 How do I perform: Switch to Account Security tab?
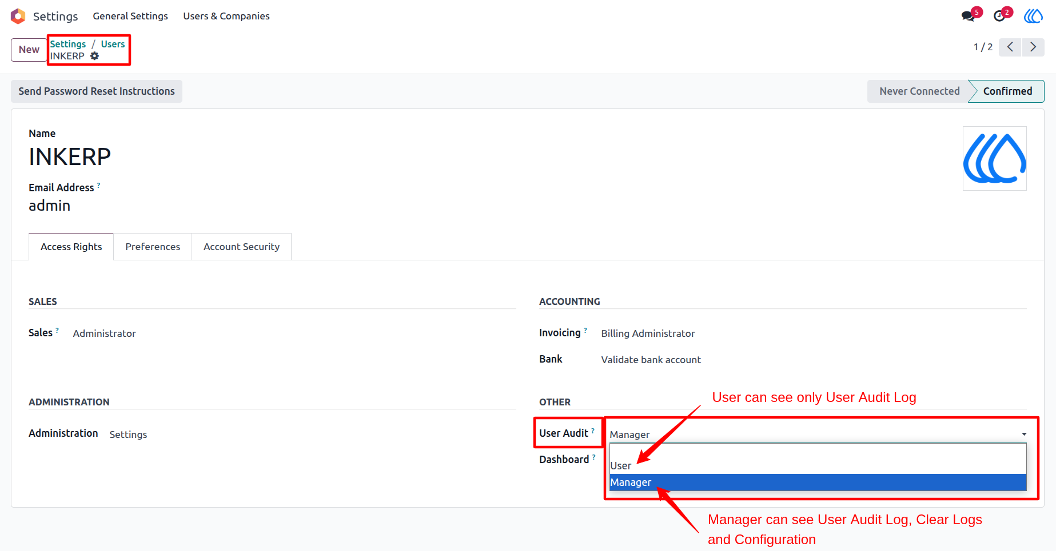tap(241, 247)
